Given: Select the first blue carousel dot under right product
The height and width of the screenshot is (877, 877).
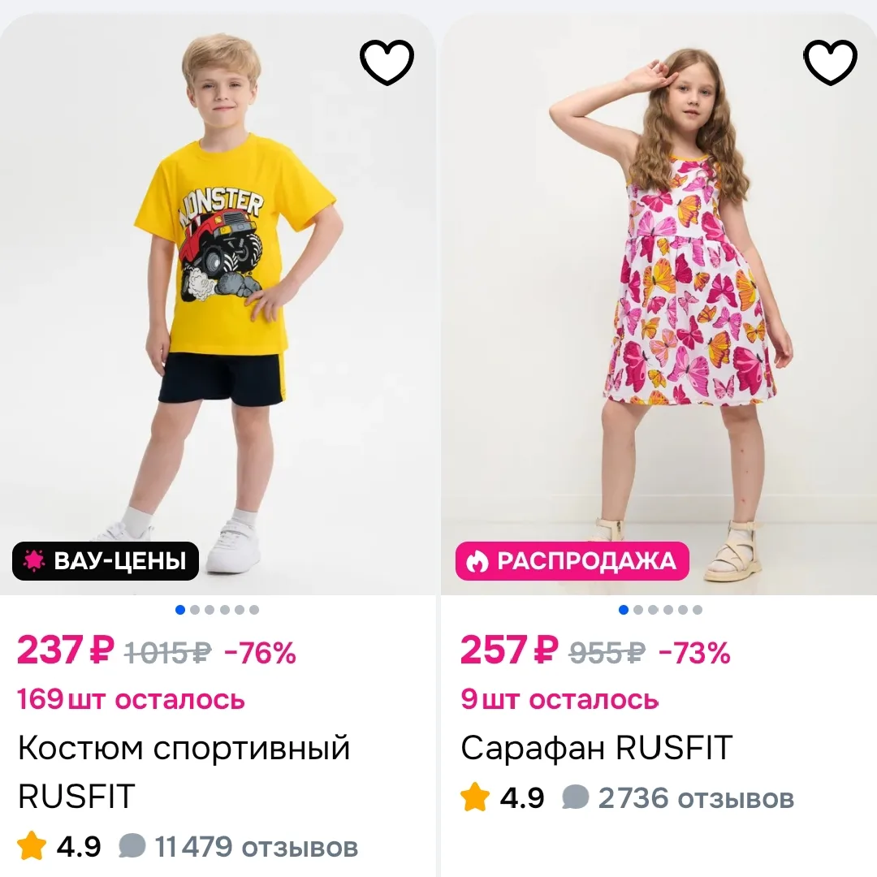Looking at the screenshot, I should (624, 610).
